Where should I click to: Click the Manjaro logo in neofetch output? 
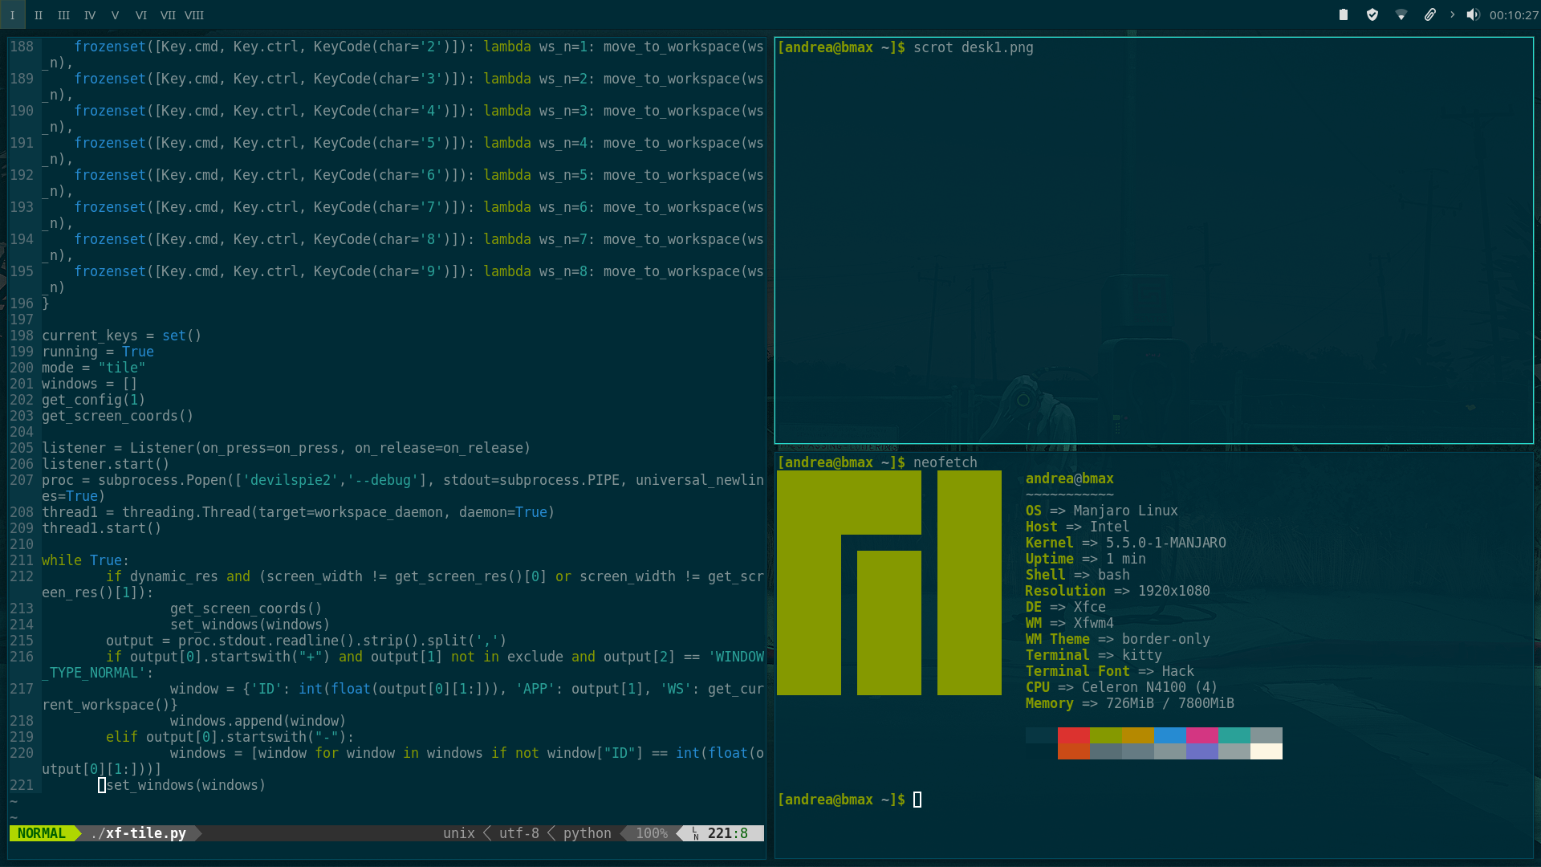(x=889, y=583)
